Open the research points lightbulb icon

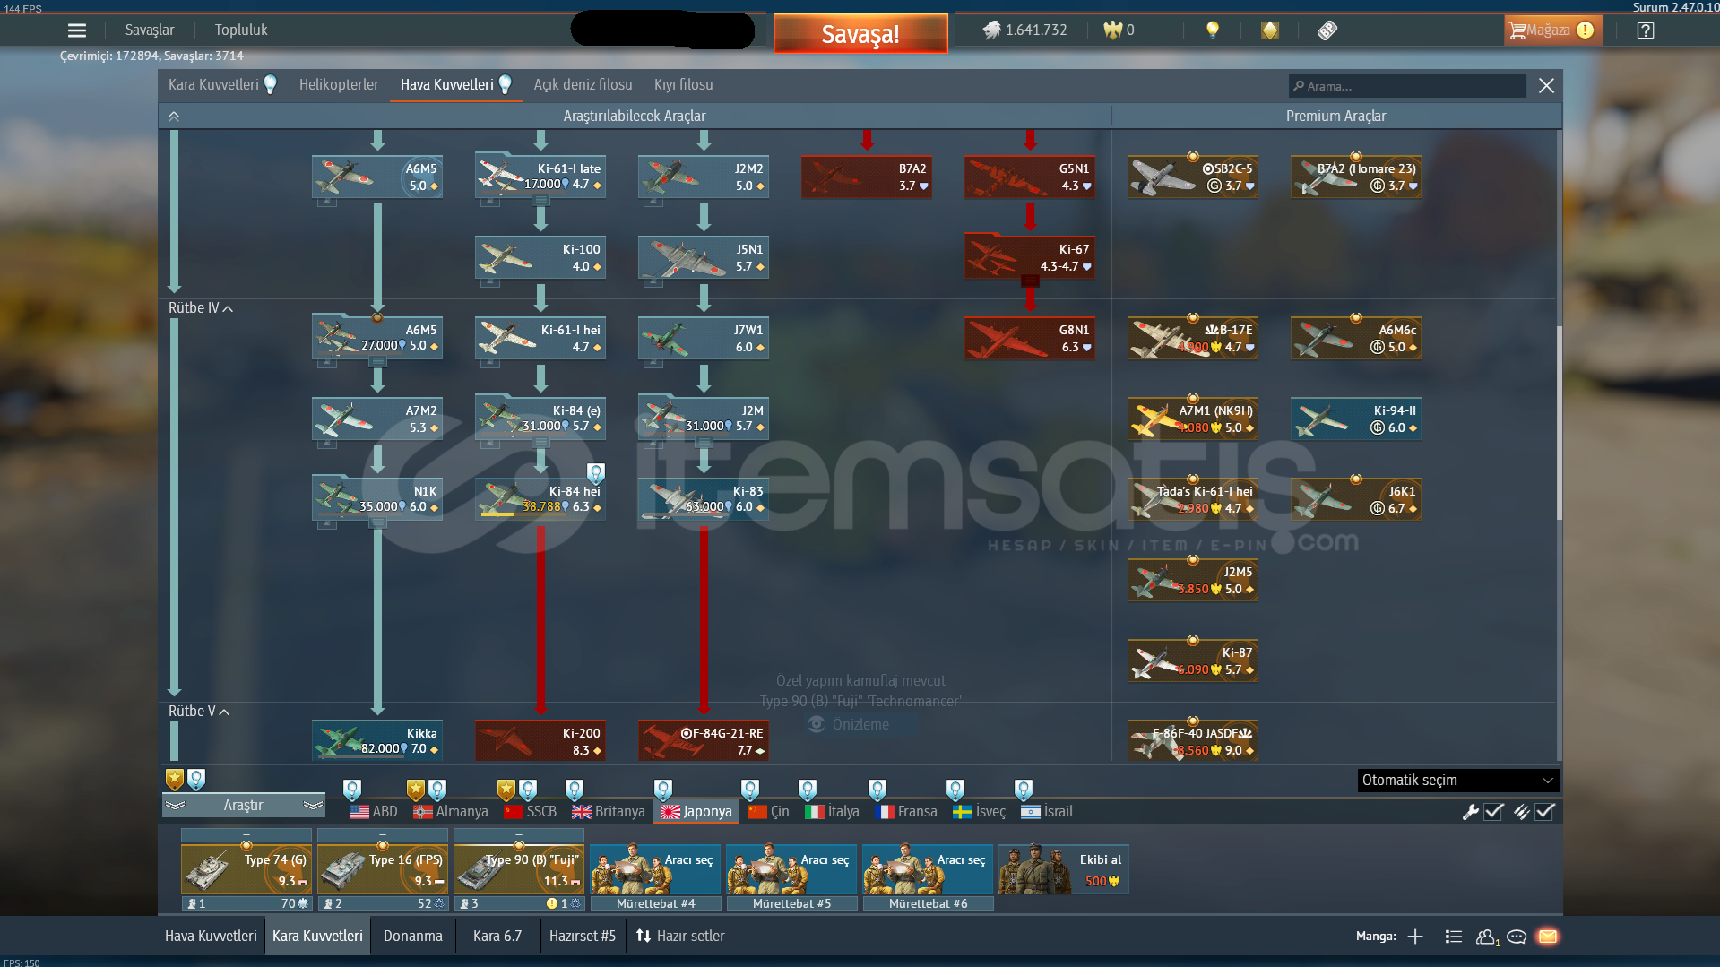click(x=1213, y=30)
